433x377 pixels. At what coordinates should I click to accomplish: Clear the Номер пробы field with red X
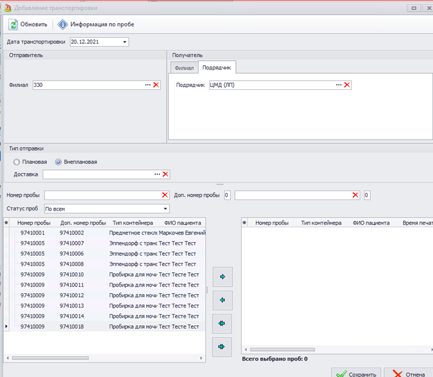click(x=165, y=195)
